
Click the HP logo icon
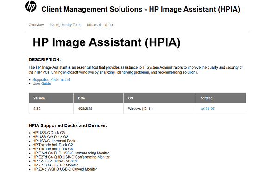coord(31,6)
